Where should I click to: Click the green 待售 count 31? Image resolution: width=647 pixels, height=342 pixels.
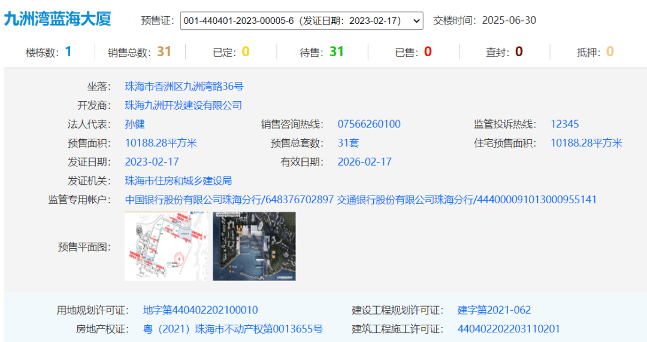pos(336,51)
